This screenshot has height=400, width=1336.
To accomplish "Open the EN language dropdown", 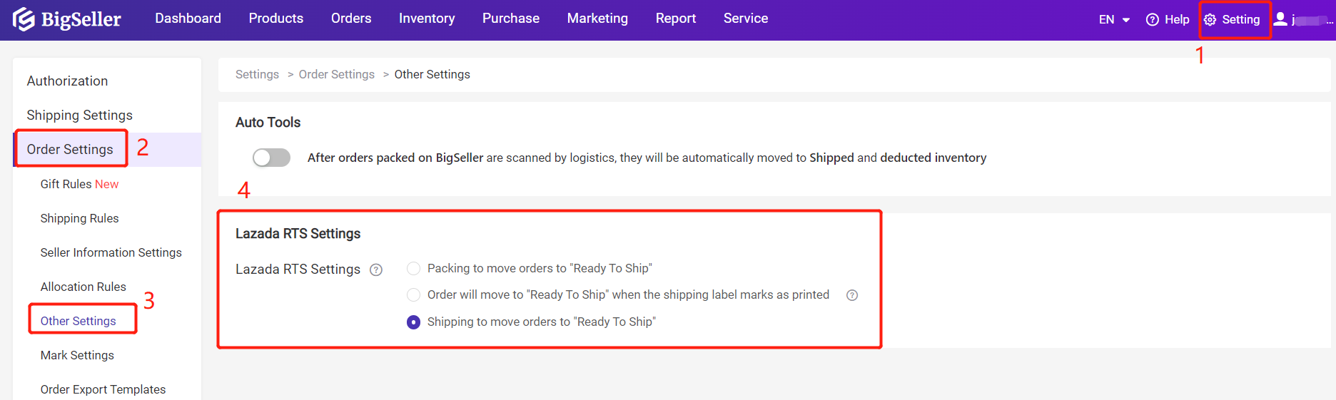I will [x=1114, y=20].
